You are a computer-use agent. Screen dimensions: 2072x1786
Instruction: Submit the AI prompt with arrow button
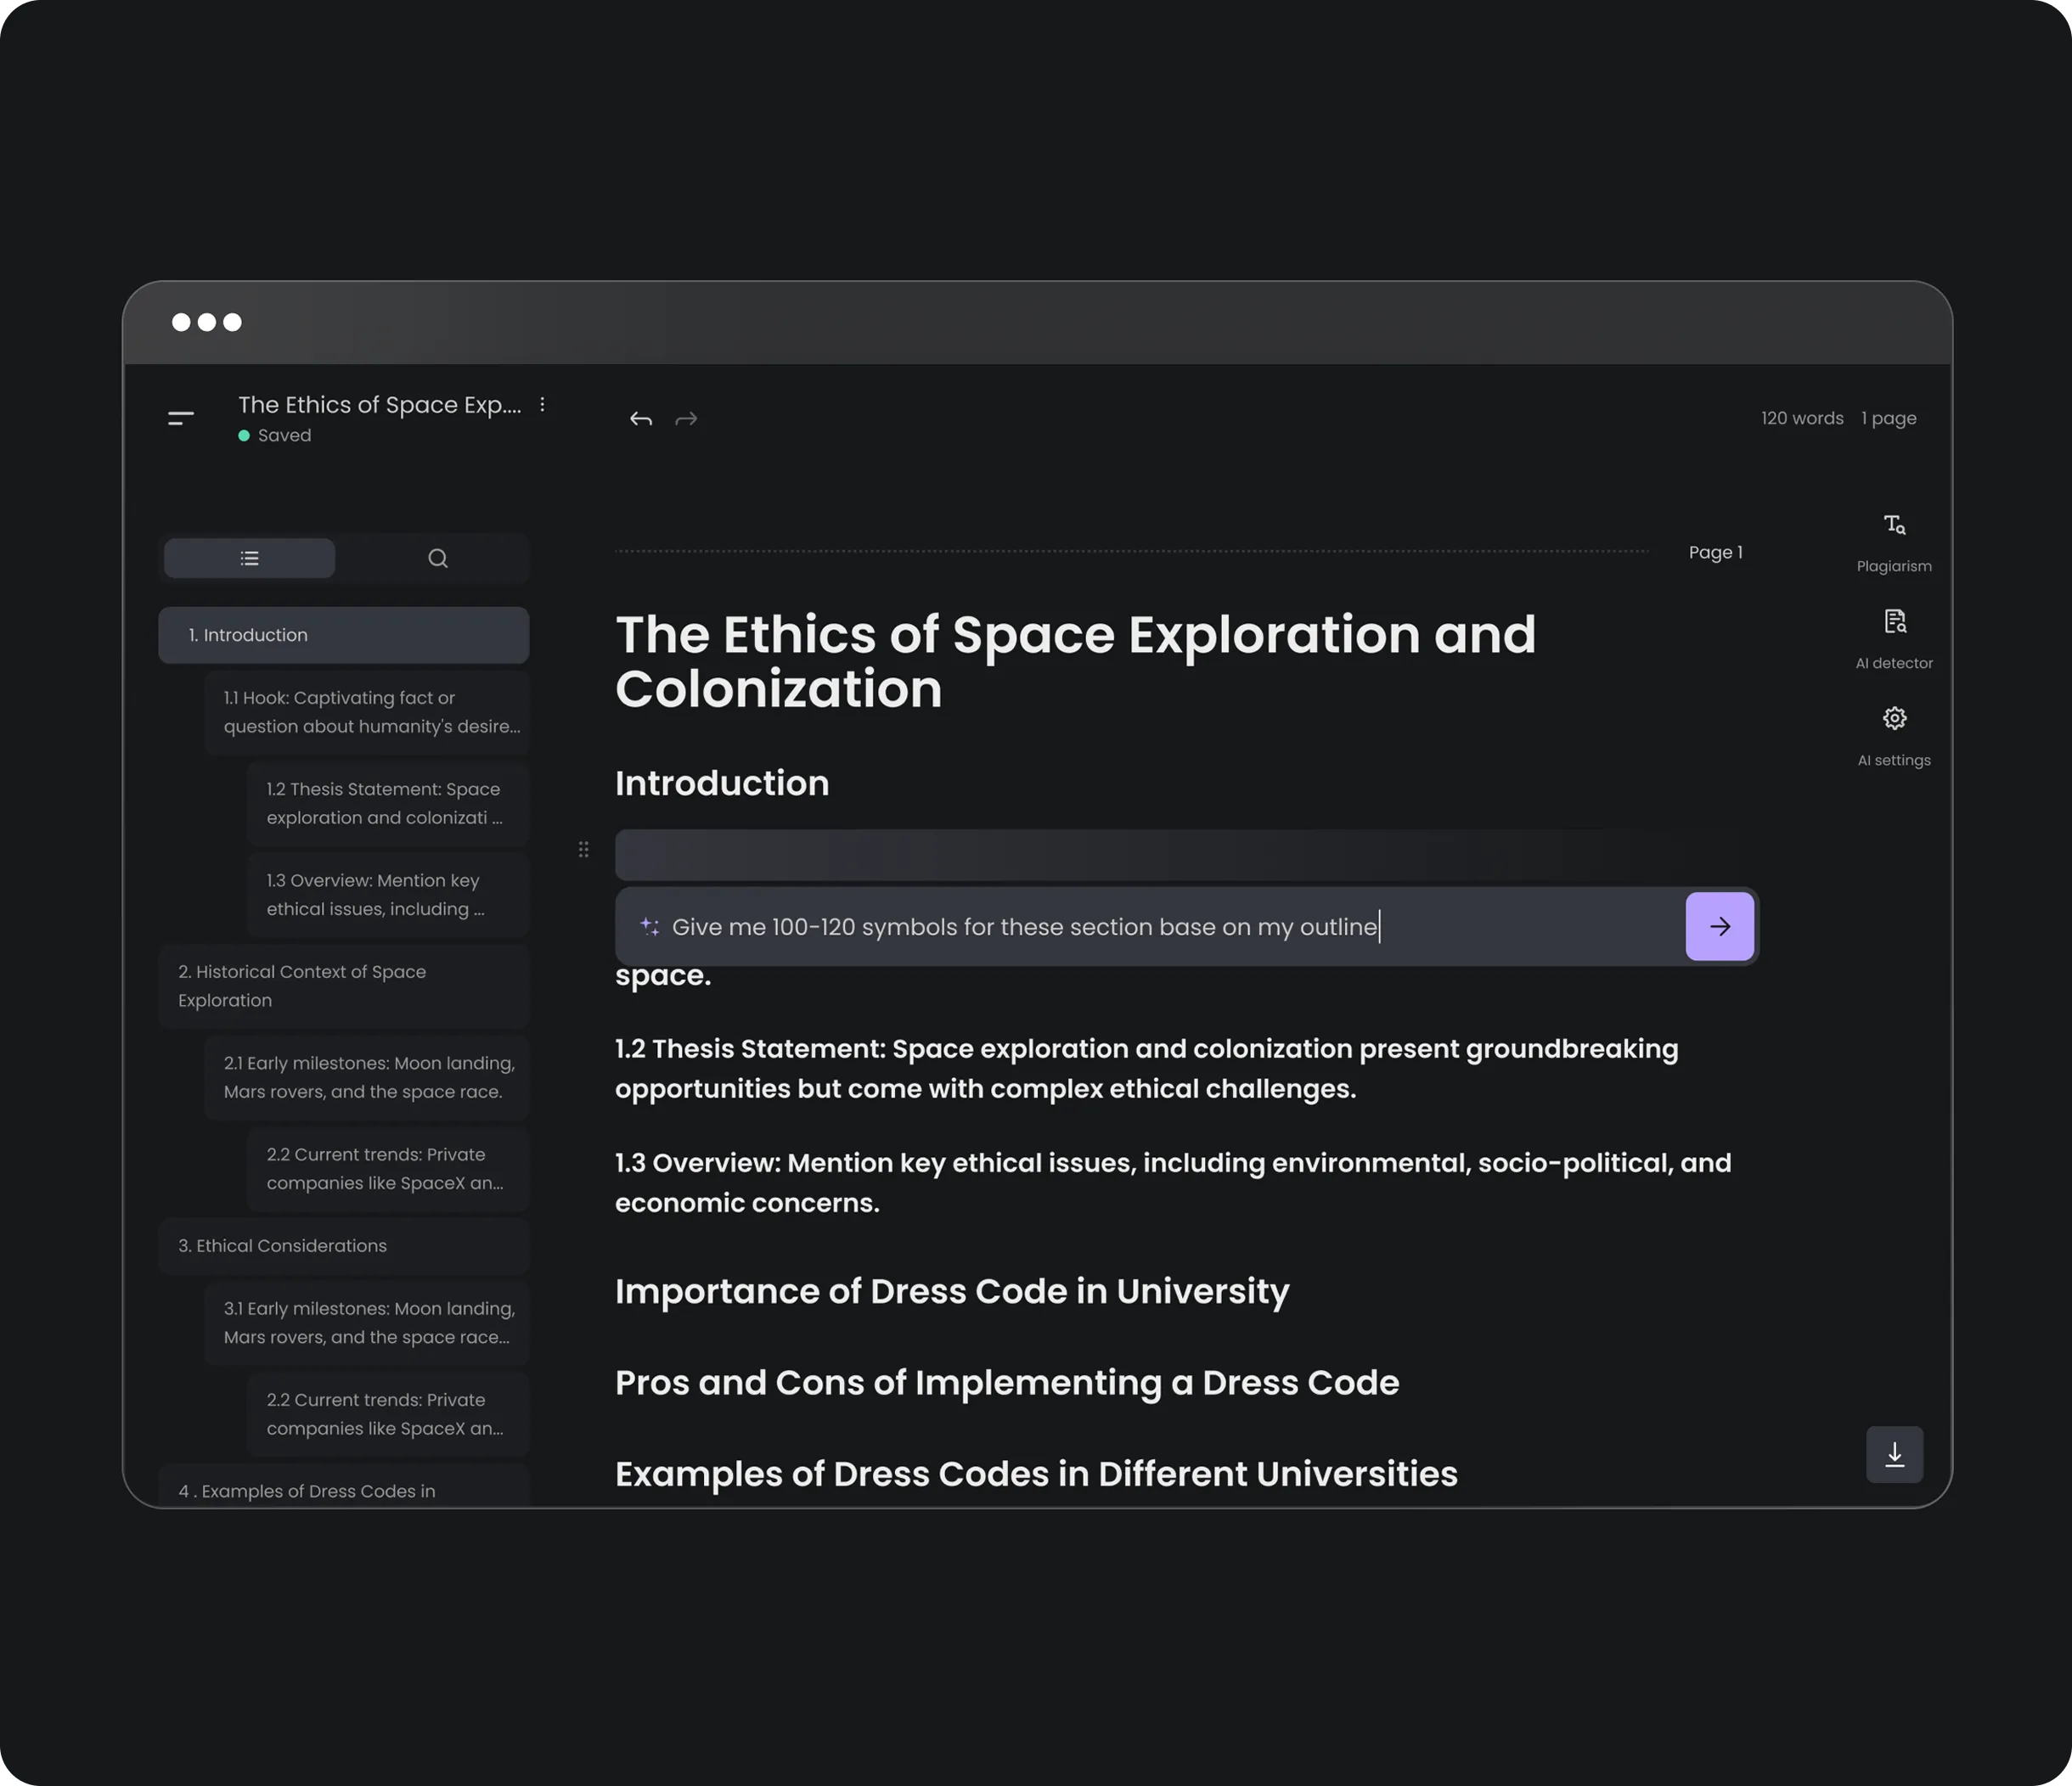coord(1718,926)
